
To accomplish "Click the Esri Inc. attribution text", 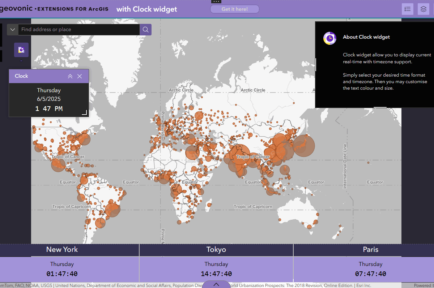I will 363,285.
